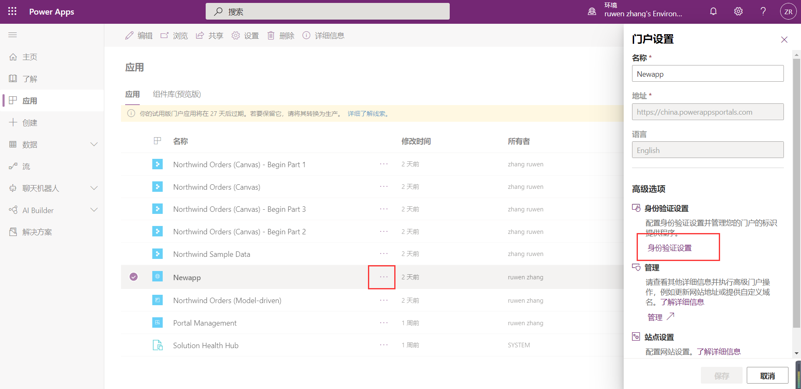Click the Delete (删除) toolbar button
Image resolution: width=801 pixels, height=389 pixels.
tap(281, 35)
